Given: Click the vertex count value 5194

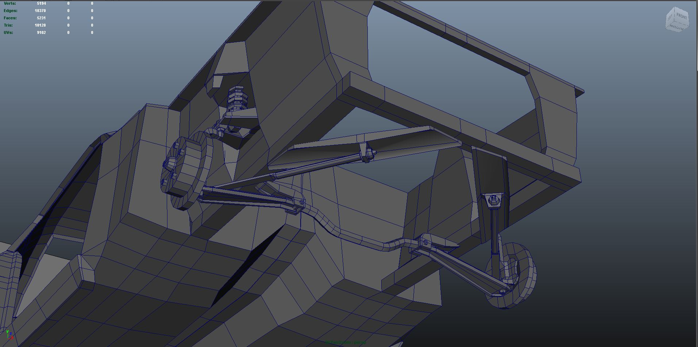Looking at the screenshot, I should 41,3.
